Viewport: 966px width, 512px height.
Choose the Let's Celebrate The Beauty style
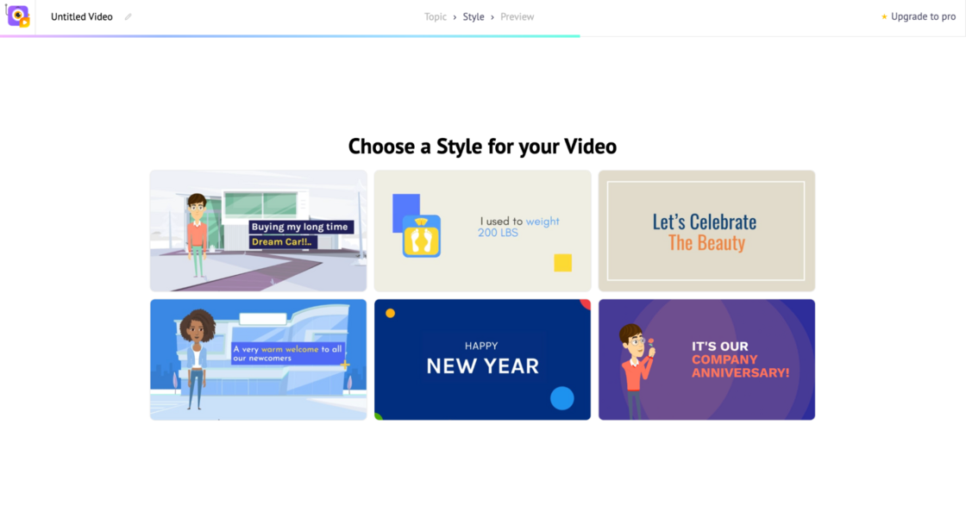pos(706,230)
